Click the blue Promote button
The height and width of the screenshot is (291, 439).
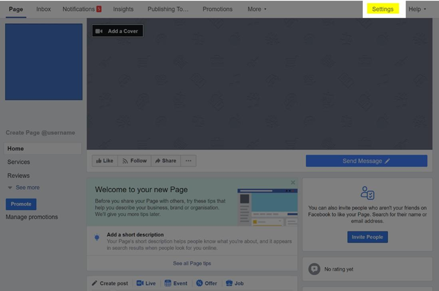(x=21, y=204)
